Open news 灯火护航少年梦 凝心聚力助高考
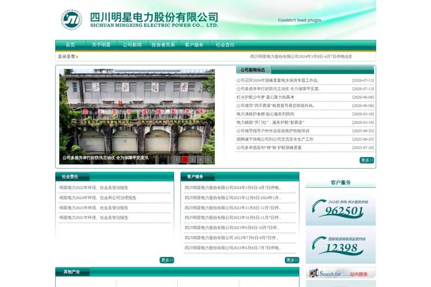The height and width of the screenshot is (287, 431). click(265, 97)
